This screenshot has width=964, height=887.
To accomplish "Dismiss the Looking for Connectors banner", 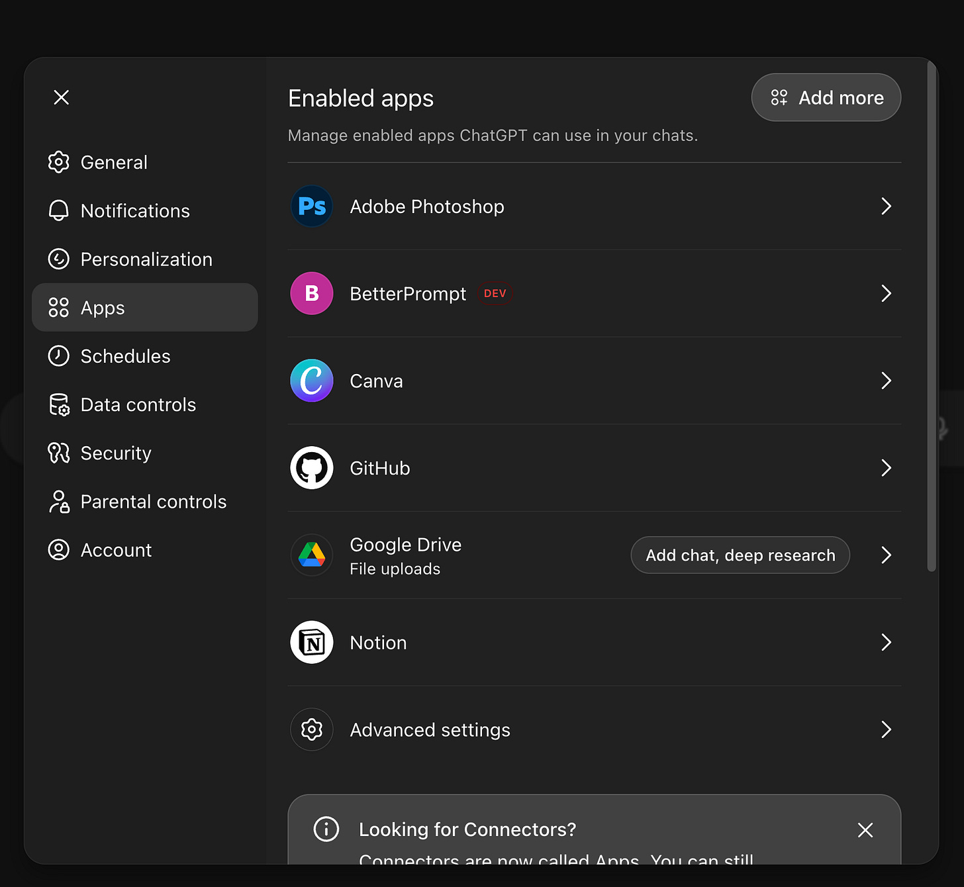I will 865,830.
